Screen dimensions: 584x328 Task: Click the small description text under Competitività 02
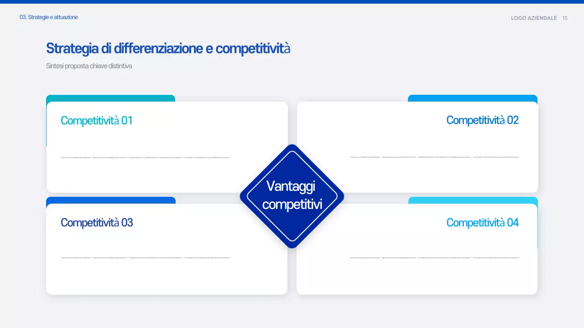[x=434, y=157]
